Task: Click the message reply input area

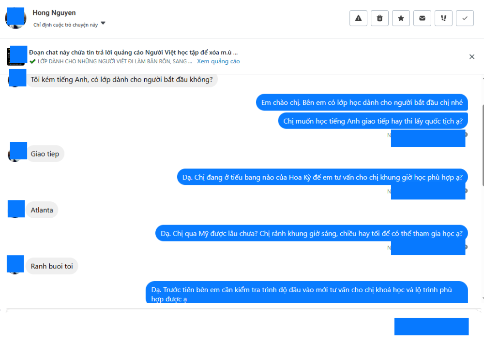Action: click(197, 323)
